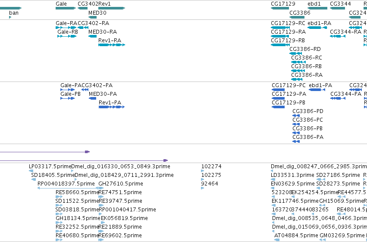Click the ebd1-RA transcript label
This screenshot has width=367, height=242.
[320, 23]
